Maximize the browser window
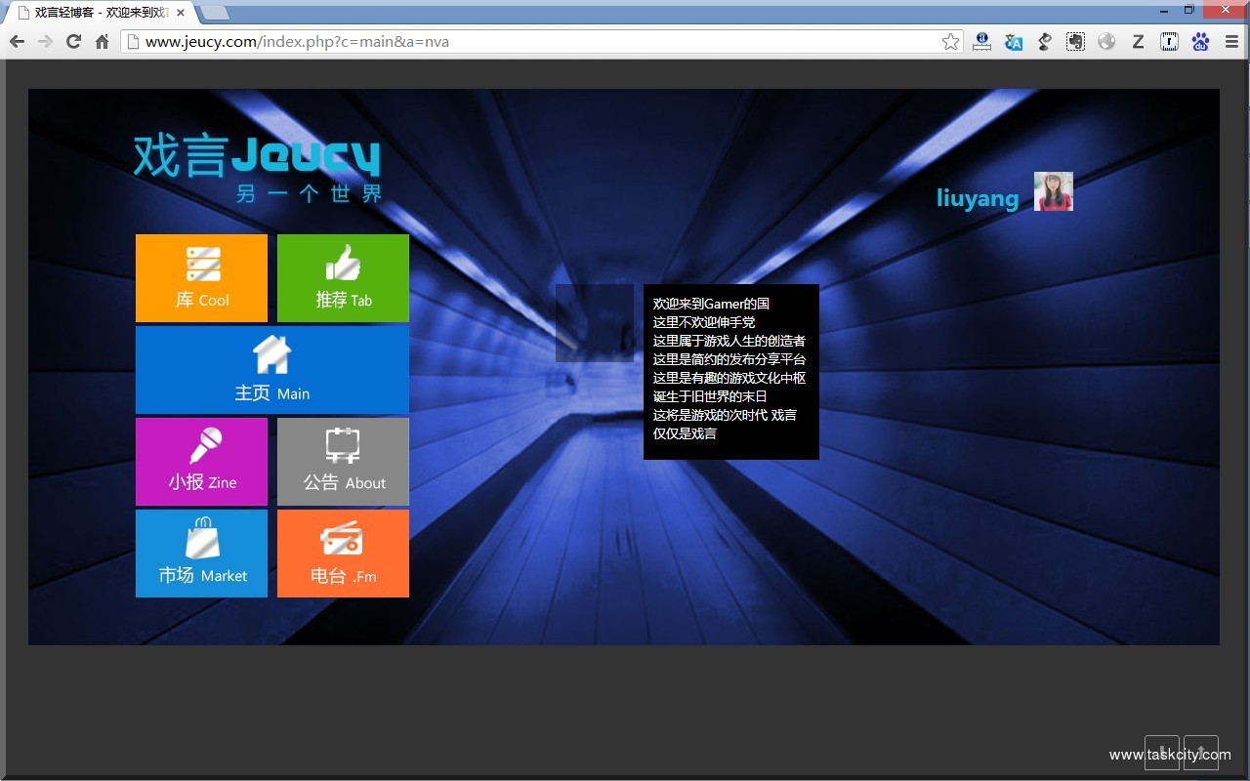The image size is (1250, 781). (1188, 10)
